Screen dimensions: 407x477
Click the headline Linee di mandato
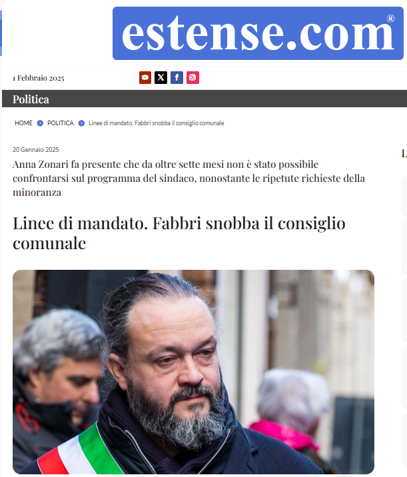click(x=179, y=233)
